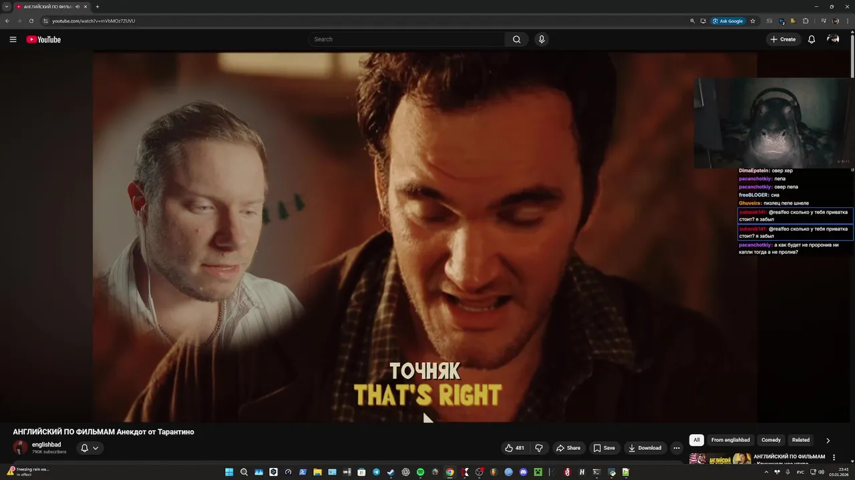The width and height of the screenshot is (855, 480).
Task: Toggle the channel notification bell dropdown
Action: (90, 448)
